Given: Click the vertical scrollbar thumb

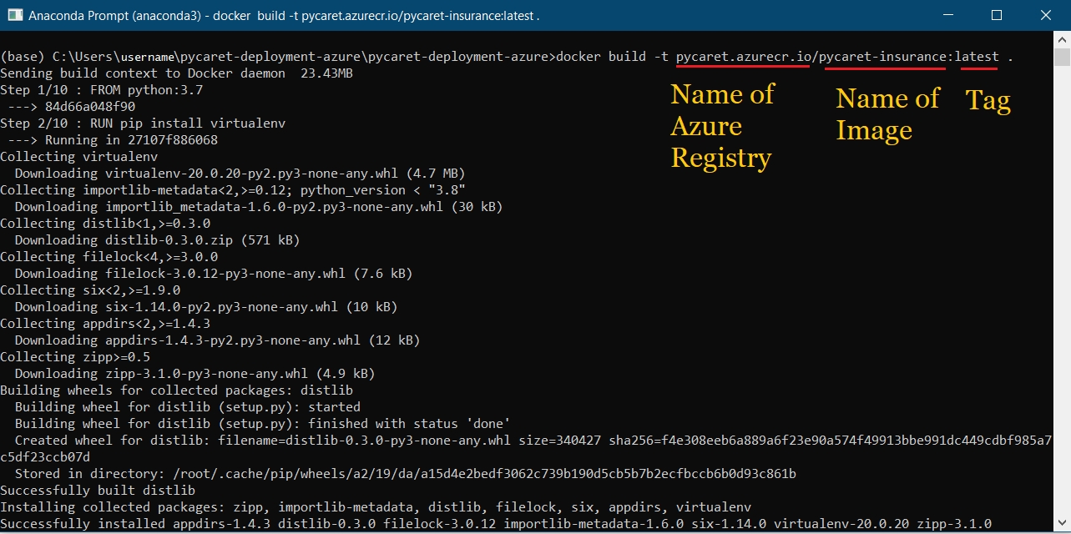Looking at the screenshot, I should click(1062, 57).
